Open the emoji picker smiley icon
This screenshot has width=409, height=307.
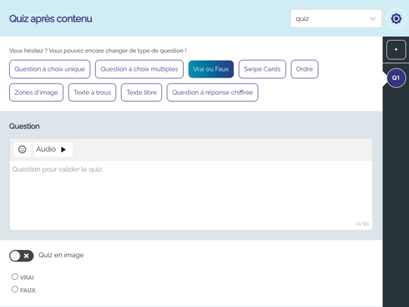[x=22, y=149]
